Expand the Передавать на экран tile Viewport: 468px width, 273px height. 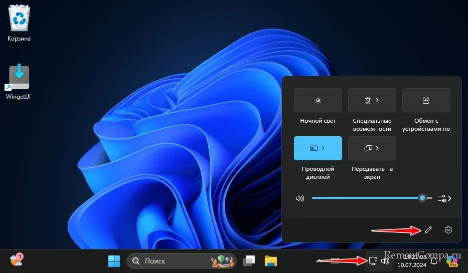372,148
